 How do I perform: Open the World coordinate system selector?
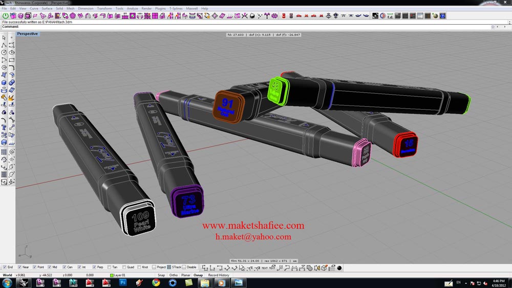coord(8,275)
